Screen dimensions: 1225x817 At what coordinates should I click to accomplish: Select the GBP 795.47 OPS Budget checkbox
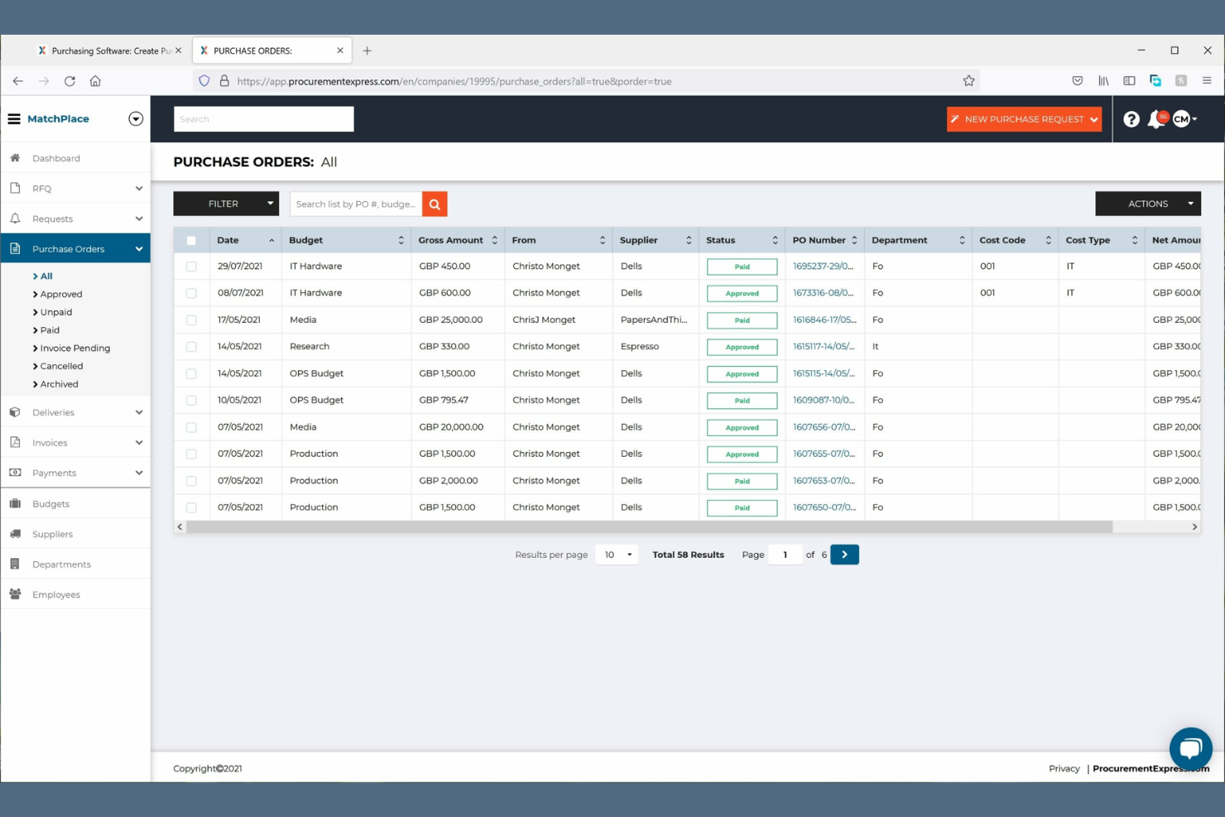pyautogui.click(x=191, y=400)
